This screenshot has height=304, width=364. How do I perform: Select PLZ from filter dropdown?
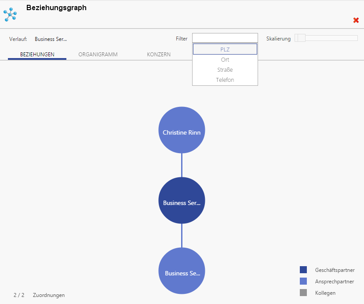pos(225,49)
